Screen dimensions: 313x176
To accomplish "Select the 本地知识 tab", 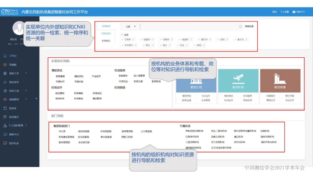I will tap(106, 41).
